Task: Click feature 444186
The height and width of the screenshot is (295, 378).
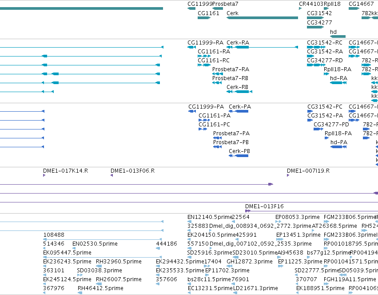Action: click(158, 248)
